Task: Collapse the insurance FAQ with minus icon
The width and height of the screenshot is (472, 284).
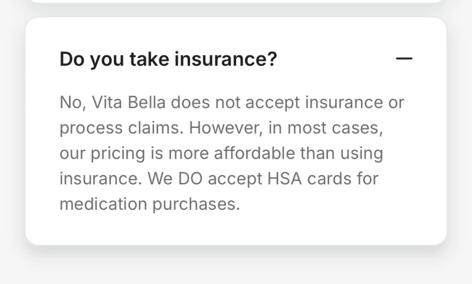Action: (x=404, y=58)
